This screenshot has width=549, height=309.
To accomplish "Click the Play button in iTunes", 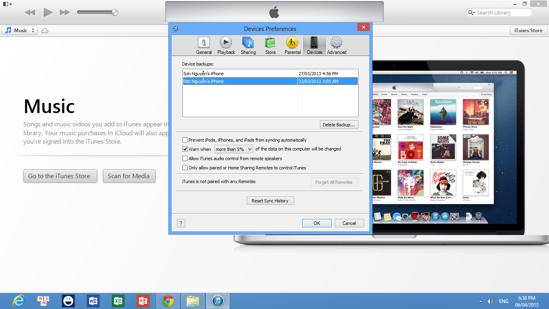I will [x=48, y=12].
